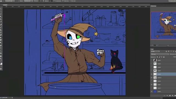This screenshot has height=99, width=176.
Task: Toggle the All Layers checkbox
Action: click(70, 1)
